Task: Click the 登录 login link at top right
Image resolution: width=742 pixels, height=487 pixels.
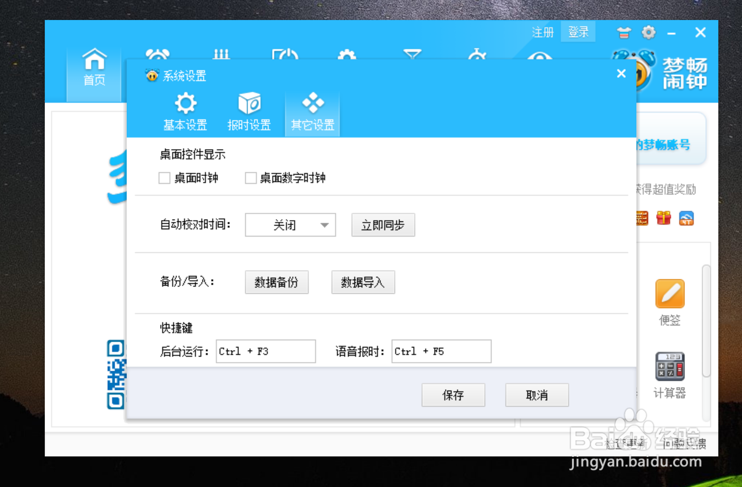Action: (578, 32)
